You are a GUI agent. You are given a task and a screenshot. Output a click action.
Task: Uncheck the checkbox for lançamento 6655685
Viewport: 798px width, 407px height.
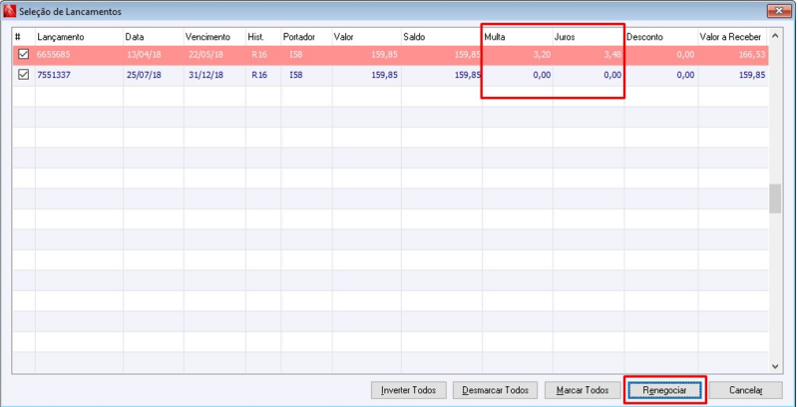coord(23,54)
